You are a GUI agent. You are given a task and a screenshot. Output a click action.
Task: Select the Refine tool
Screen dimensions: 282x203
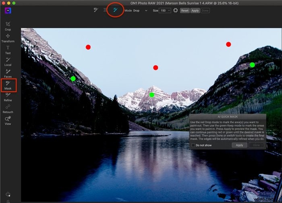click(8, 97)
